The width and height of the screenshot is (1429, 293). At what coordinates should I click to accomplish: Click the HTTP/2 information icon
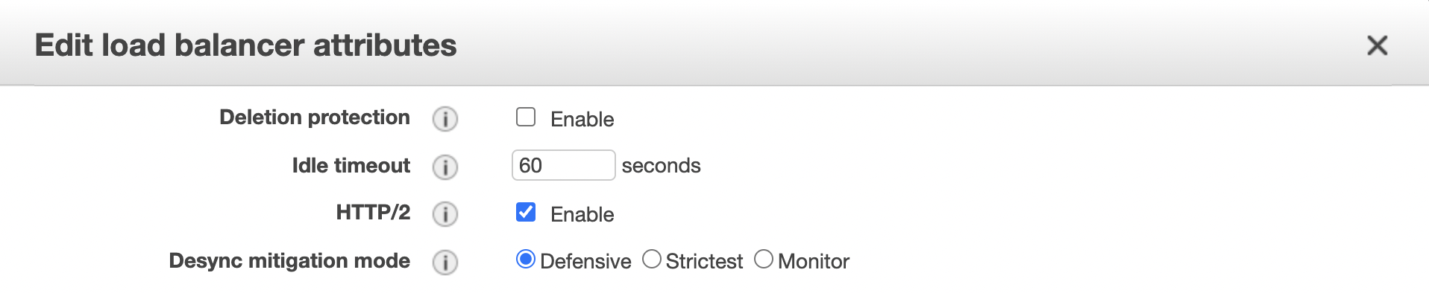click(445, 214)
